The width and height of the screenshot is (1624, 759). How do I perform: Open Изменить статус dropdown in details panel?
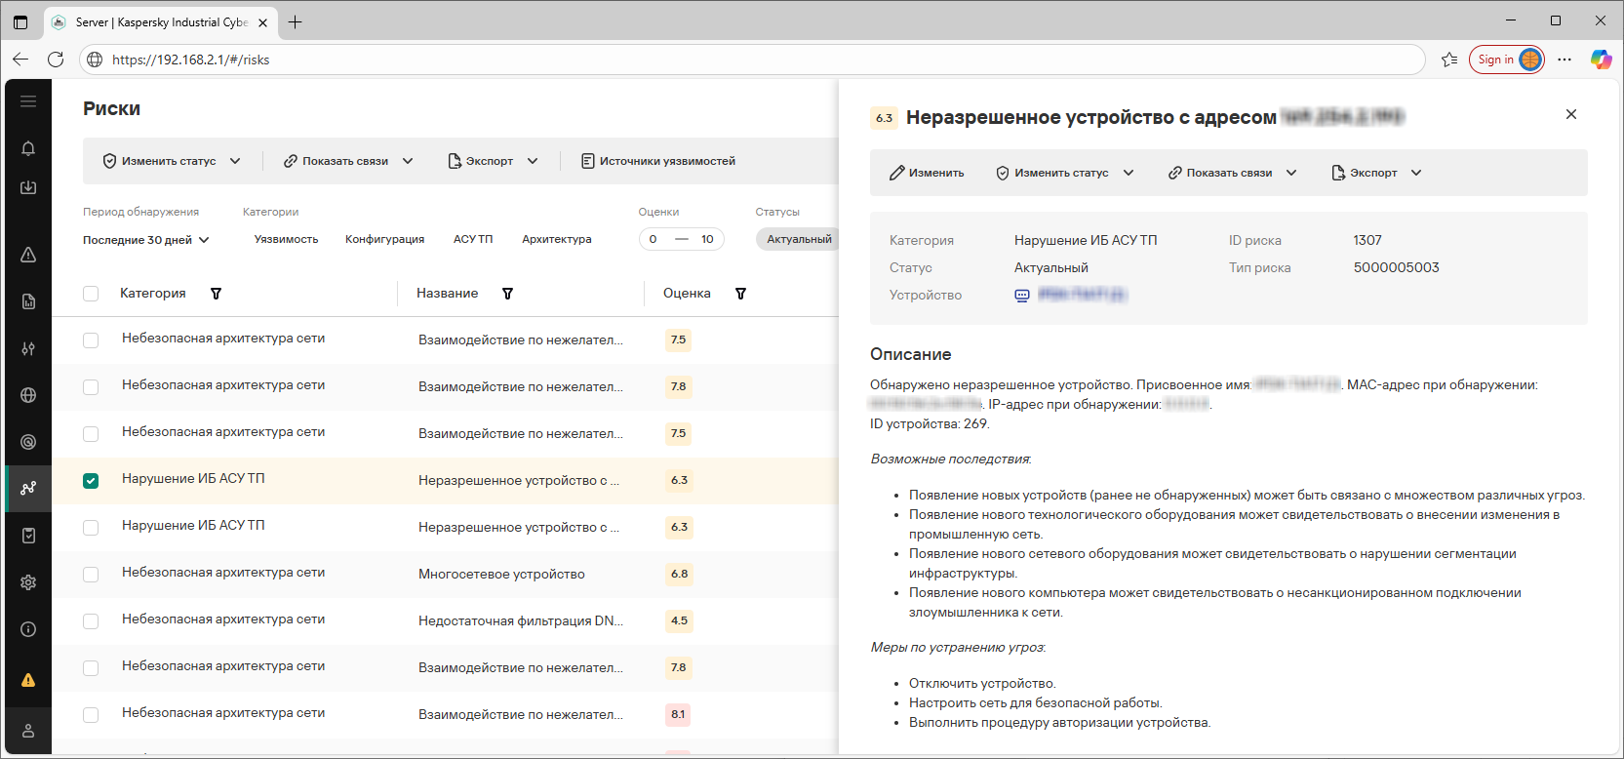(1064, 173)
